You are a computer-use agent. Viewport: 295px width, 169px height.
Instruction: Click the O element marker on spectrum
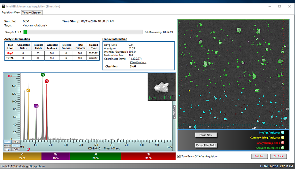click(28, 90)
